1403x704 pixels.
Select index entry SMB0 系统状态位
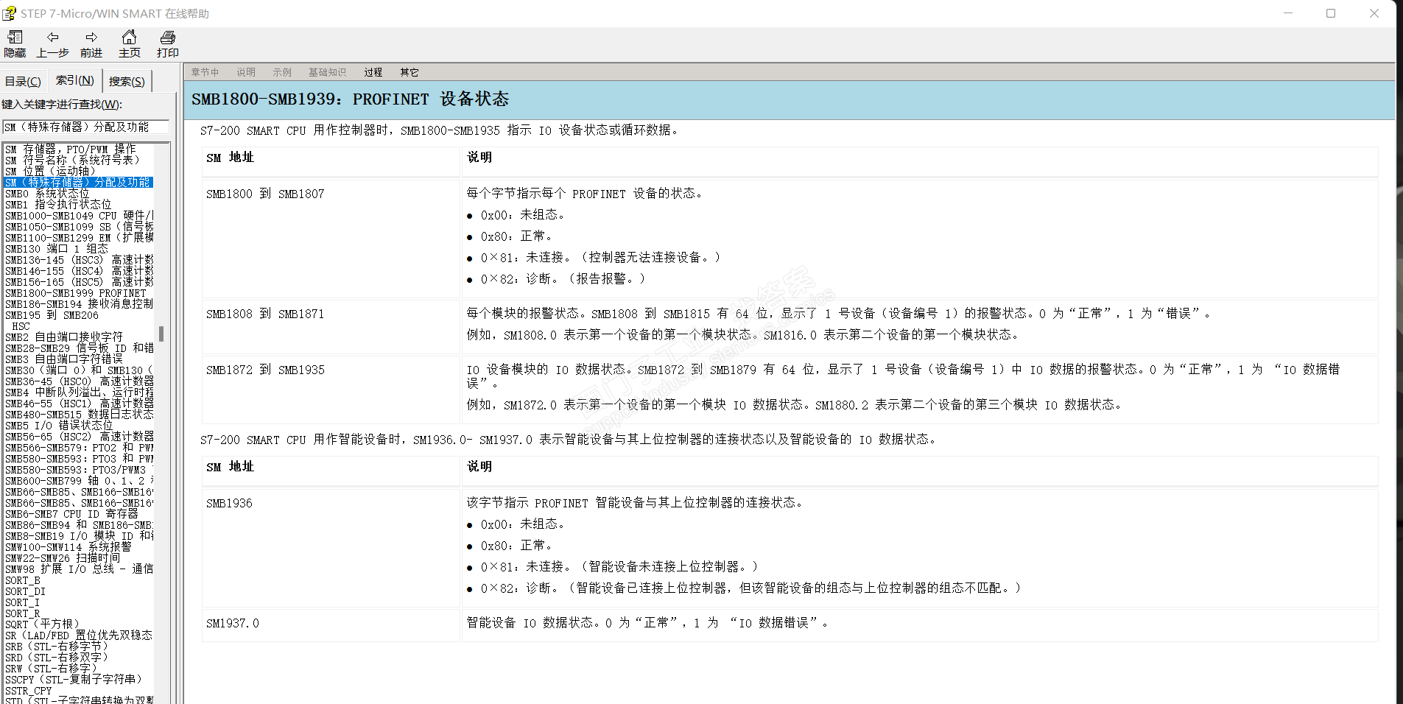click(47, 194)
